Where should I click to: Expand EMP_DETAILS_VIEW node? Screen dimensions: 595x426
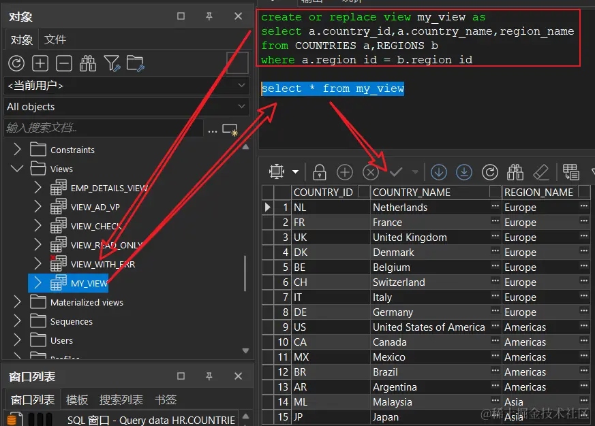(x=37, y=187)
